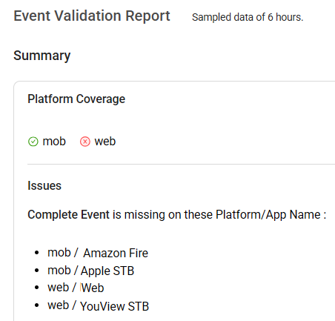Screen dimensions: 335x321
Task: Click the bullet before Amazon Fire entry
Action: 37,253
